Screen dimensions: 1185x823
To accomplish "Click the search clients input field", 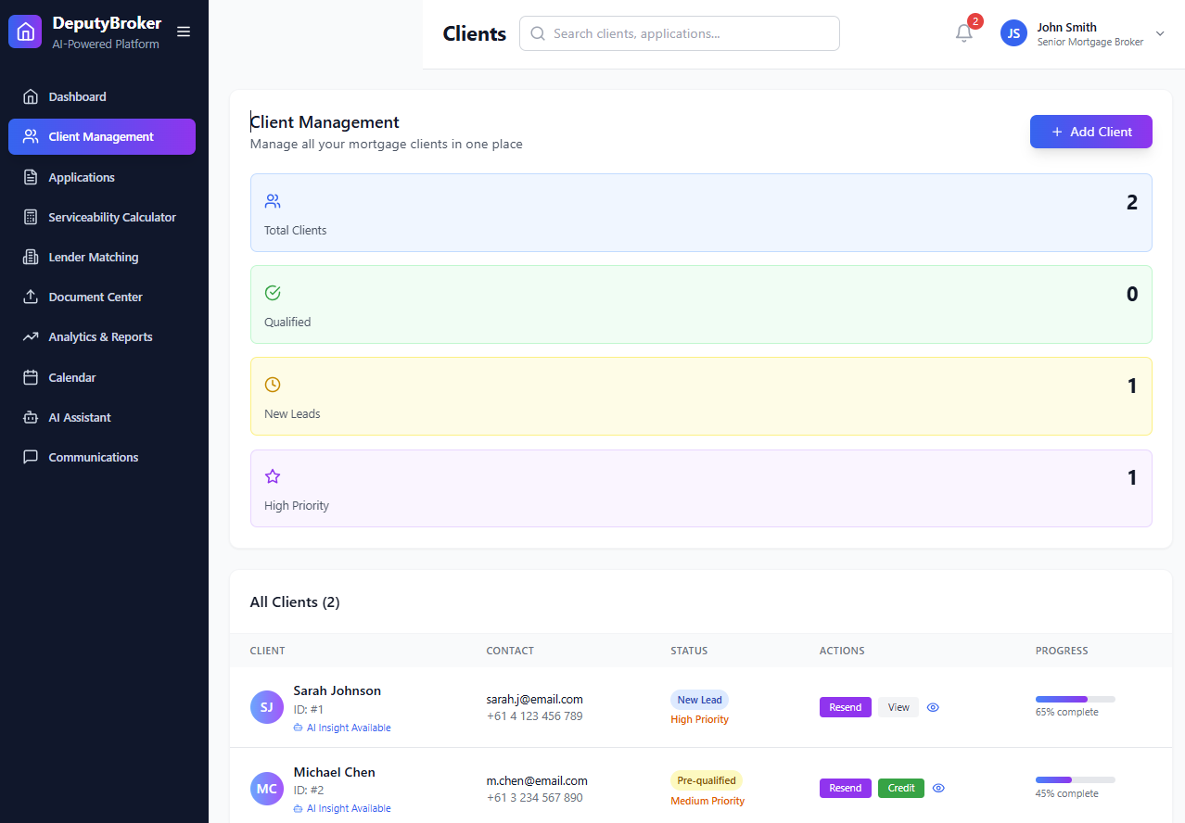I will 679,32.
